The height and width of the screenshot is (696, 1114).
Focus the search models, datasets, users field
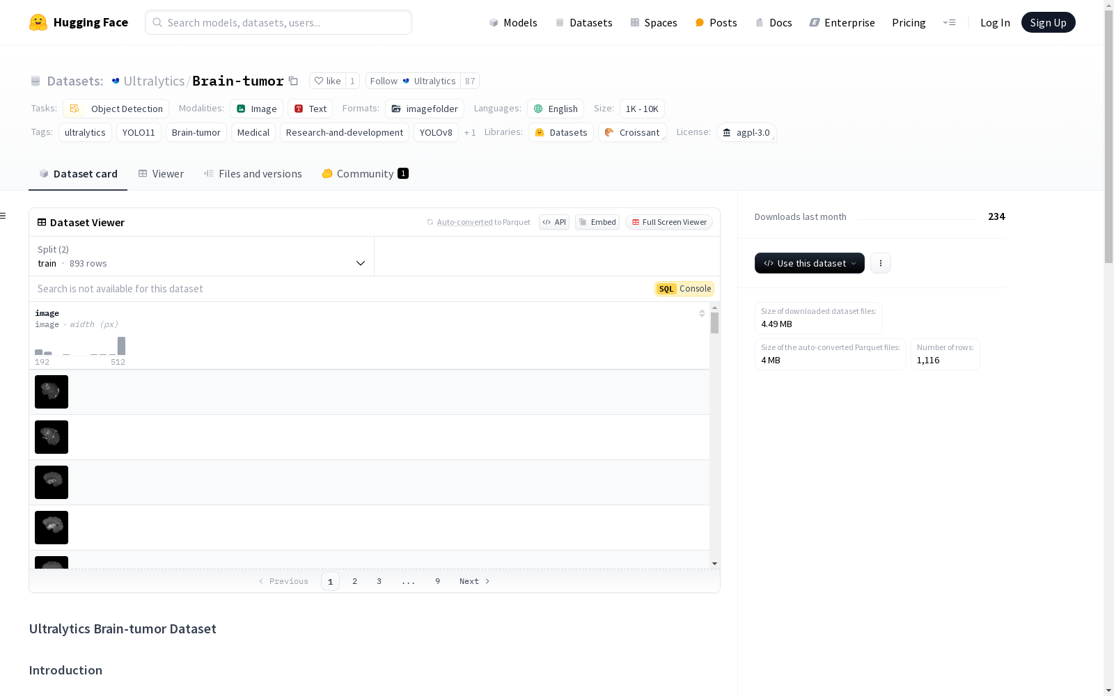pyautogui.click(x=278, y=22)
